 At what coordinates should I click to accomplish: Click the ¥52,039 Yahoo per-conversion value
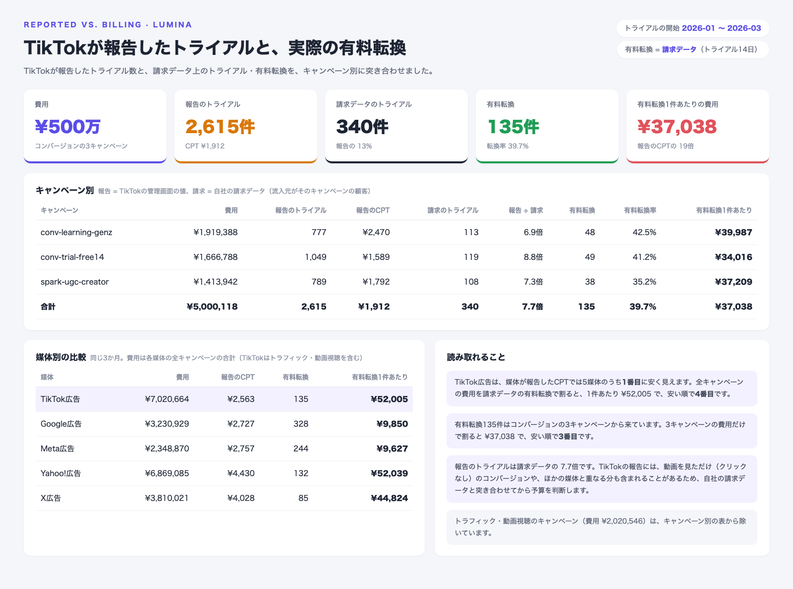coord(389,473)
